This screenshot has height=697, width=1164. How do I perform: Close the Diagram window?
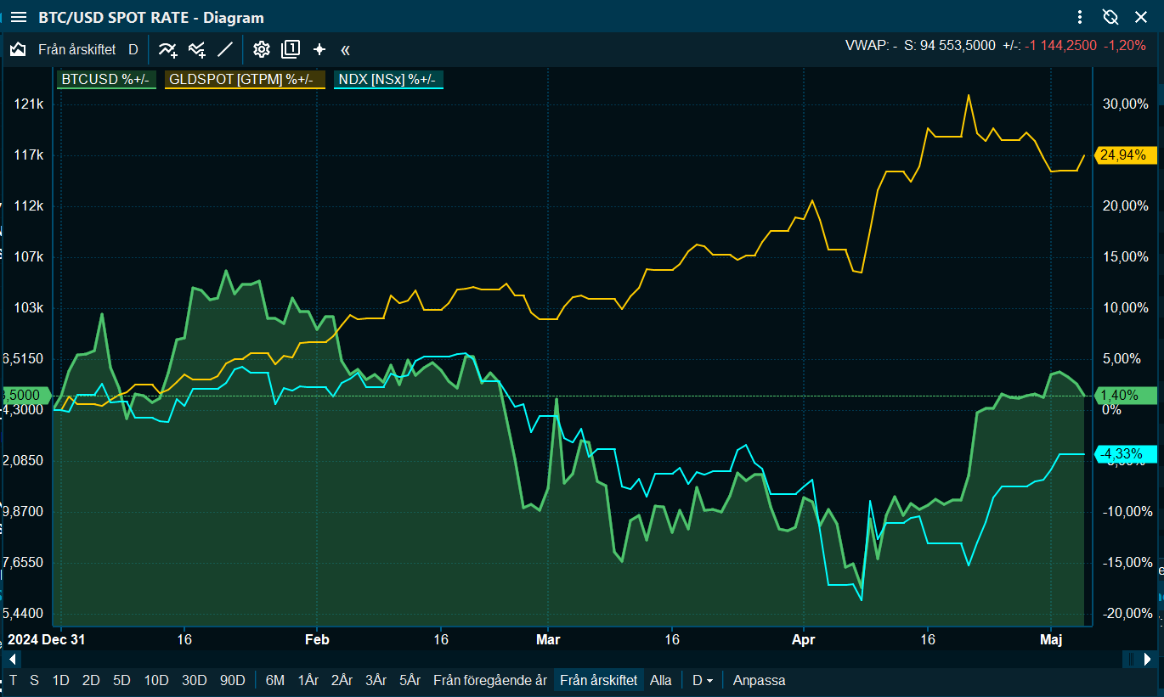1141,17
